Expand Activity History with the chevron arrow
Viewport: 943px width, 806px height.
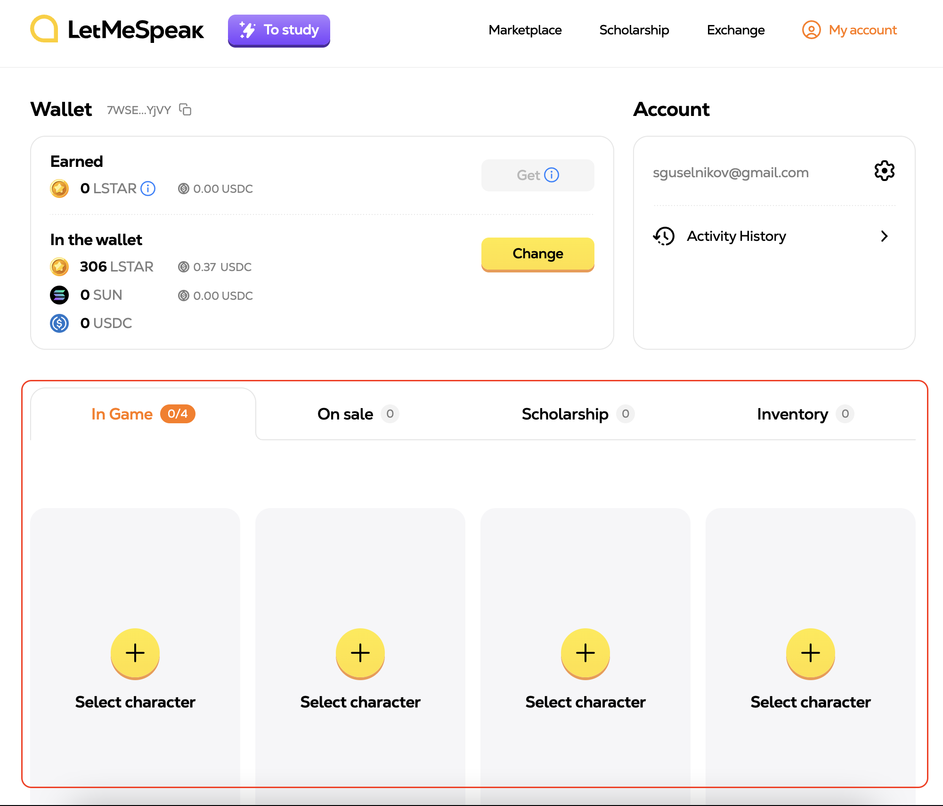[x=884, y=236]
